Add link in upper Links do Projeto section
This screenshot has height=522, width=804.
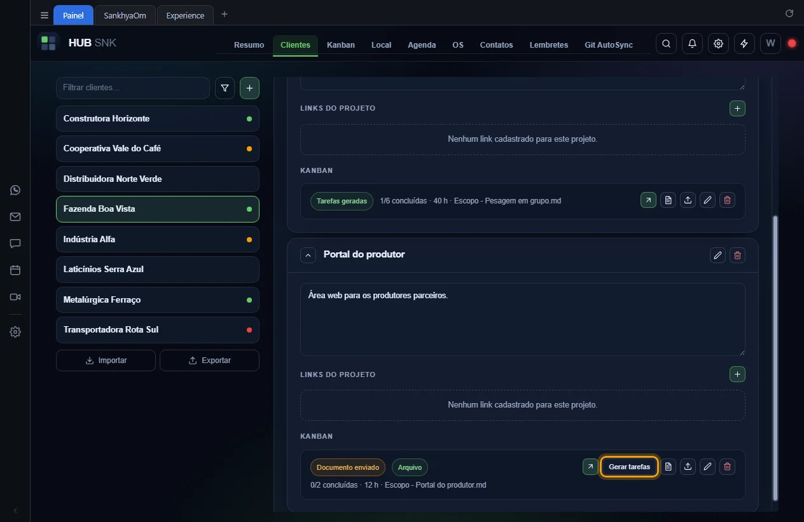point(737,108)
